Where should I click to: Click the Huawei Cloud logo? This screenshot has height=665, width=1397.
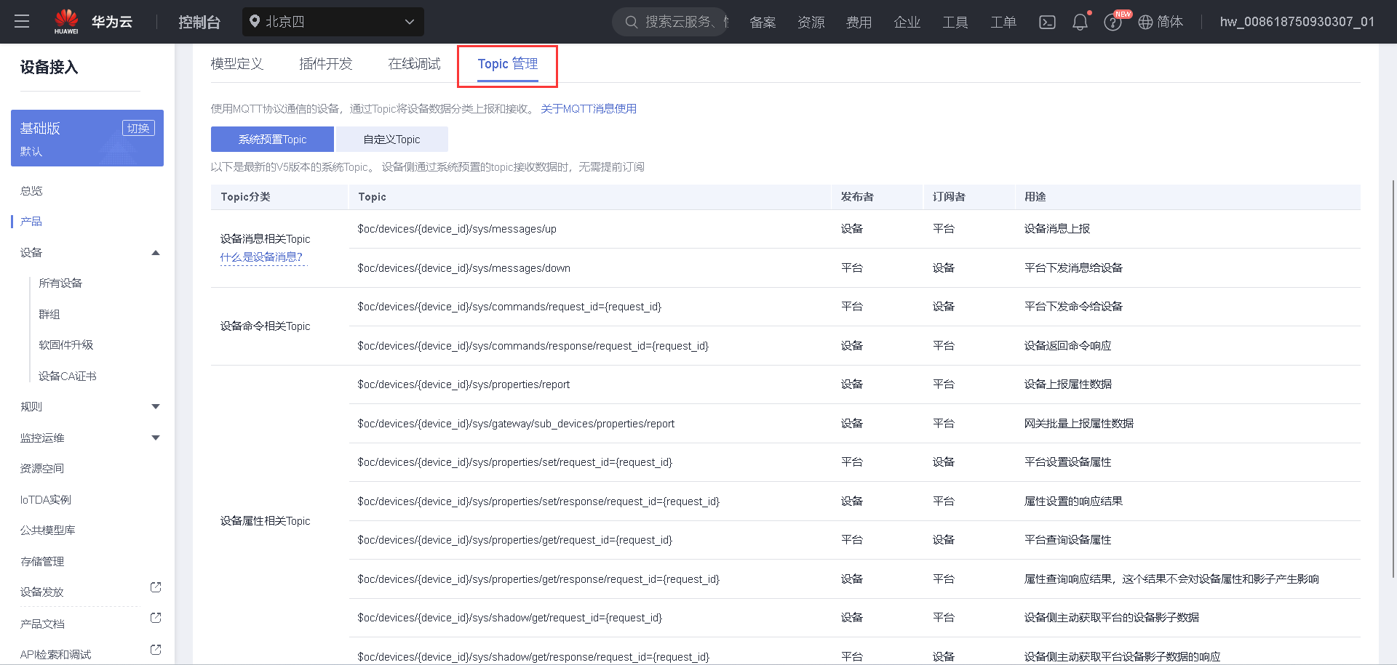93,22
